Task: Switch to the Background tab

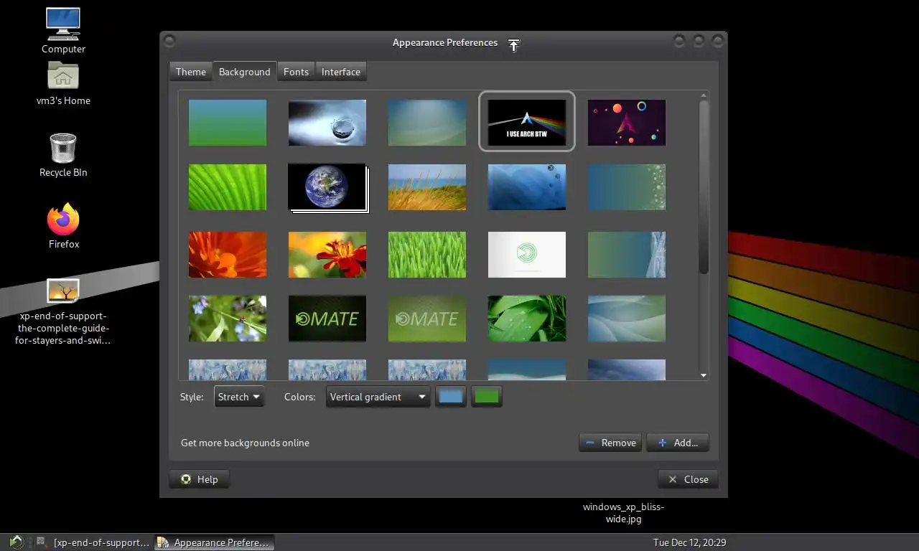Action: click(244, 72)
